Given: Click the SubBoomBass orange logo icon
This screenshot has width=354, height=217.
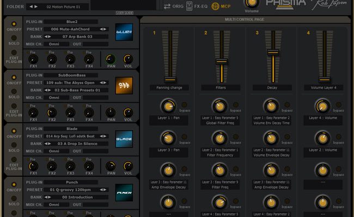Looking at the screenshot, I should 124,86.
